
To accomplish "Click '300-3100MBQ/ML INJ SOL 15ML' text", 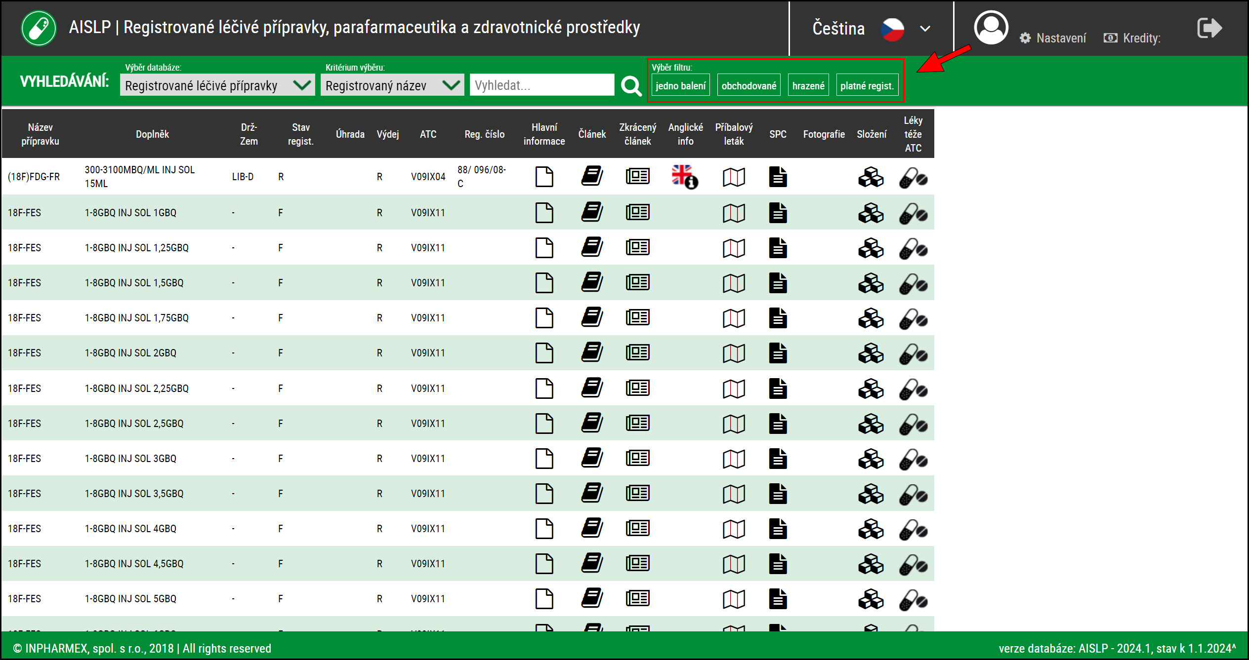I will coord(140,177).
